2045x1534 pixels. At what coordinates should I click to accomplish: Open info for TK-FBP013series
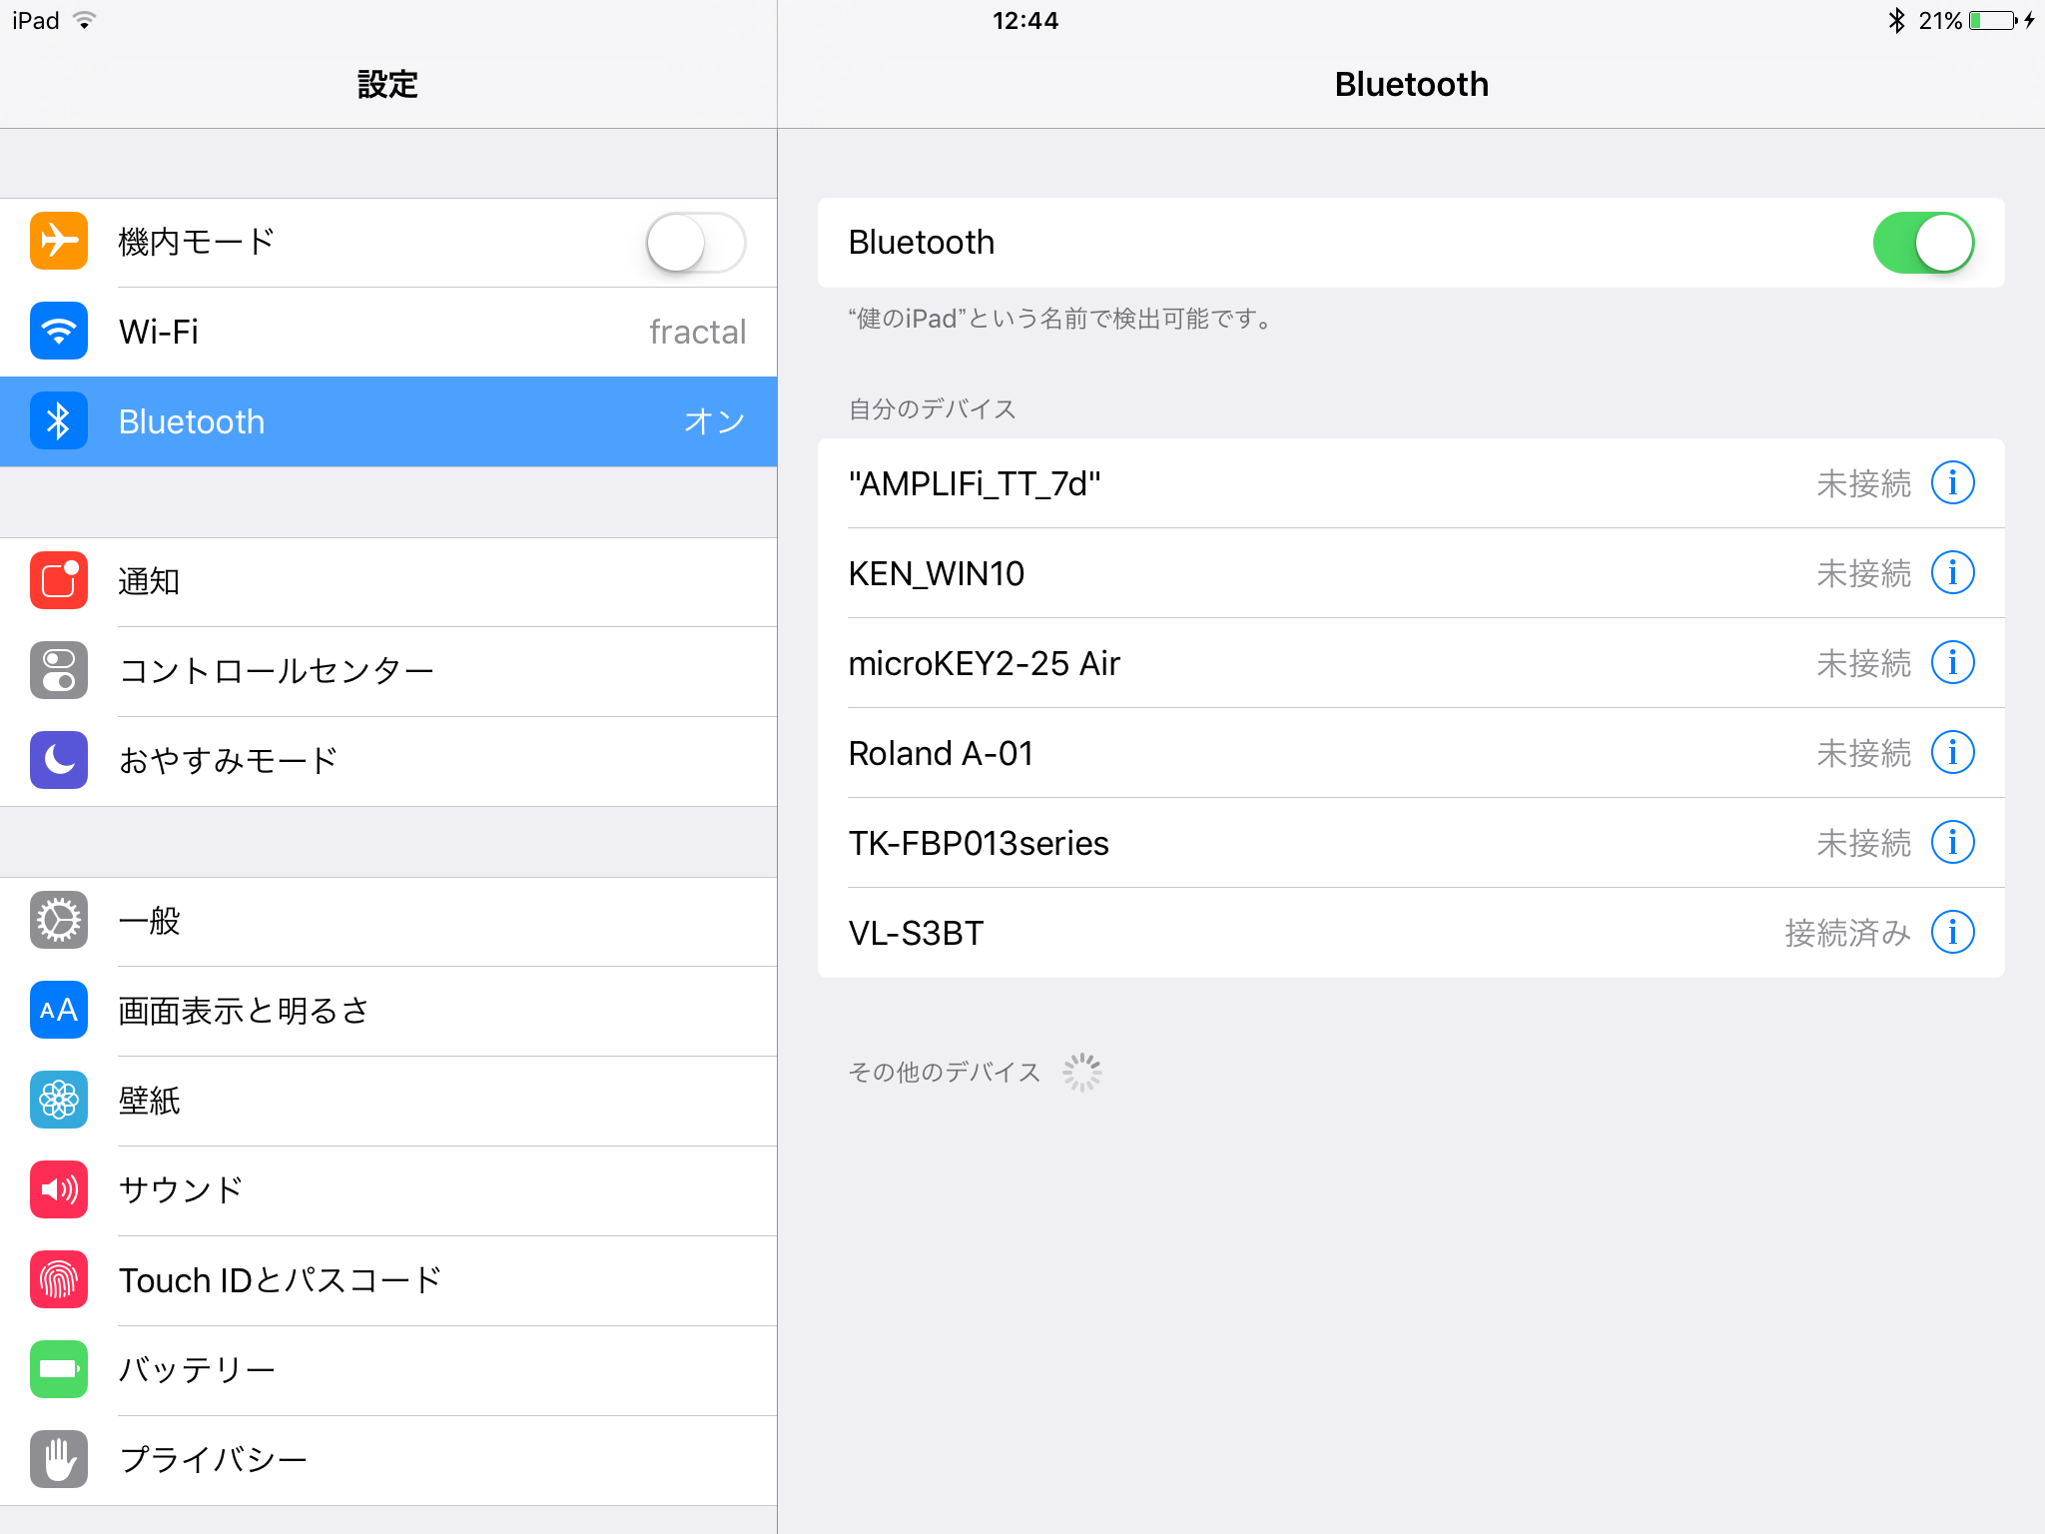(1952, 843)
